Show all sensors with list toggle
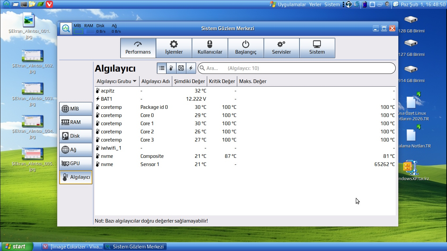The height and width of the screenshot is (251, 447). pos(162,68)
